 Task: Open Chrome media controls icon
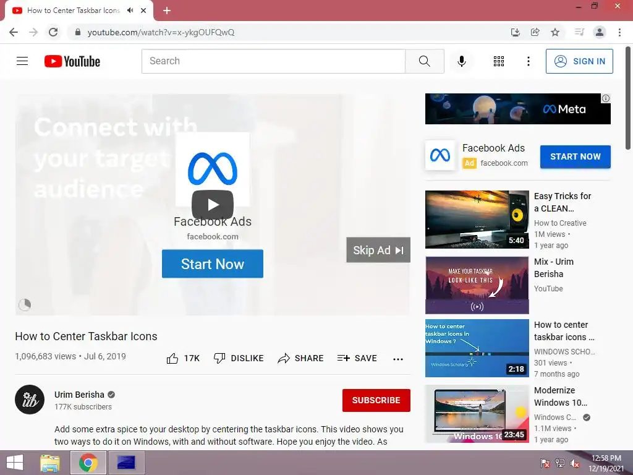pos(579,32)
